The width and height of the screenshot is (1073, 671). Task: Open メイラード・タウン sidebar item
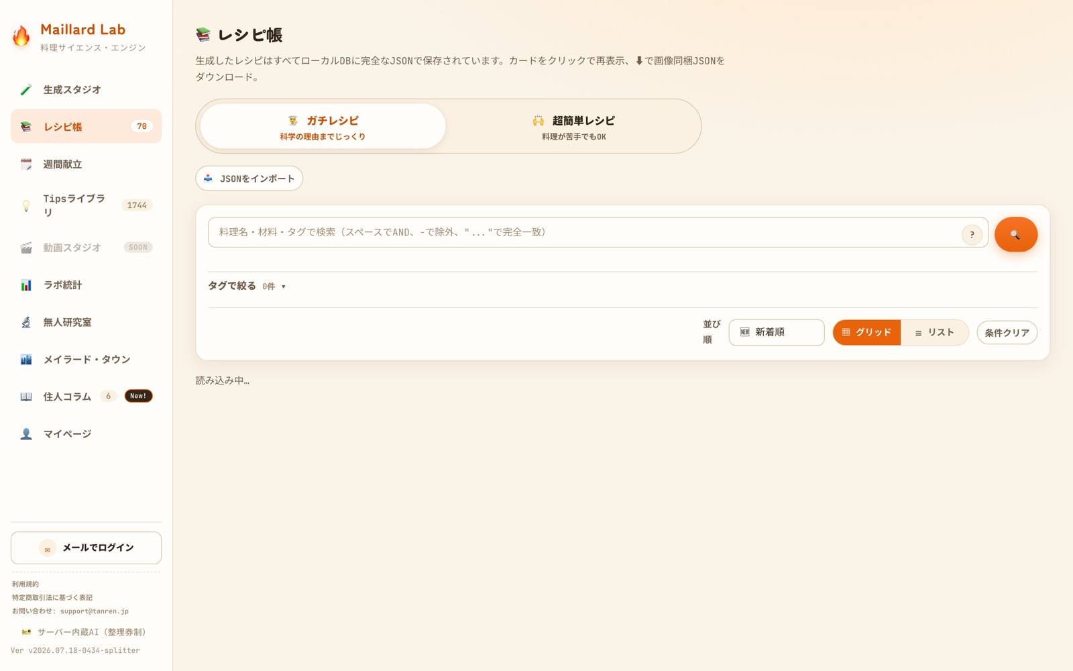tap(86, 360)
